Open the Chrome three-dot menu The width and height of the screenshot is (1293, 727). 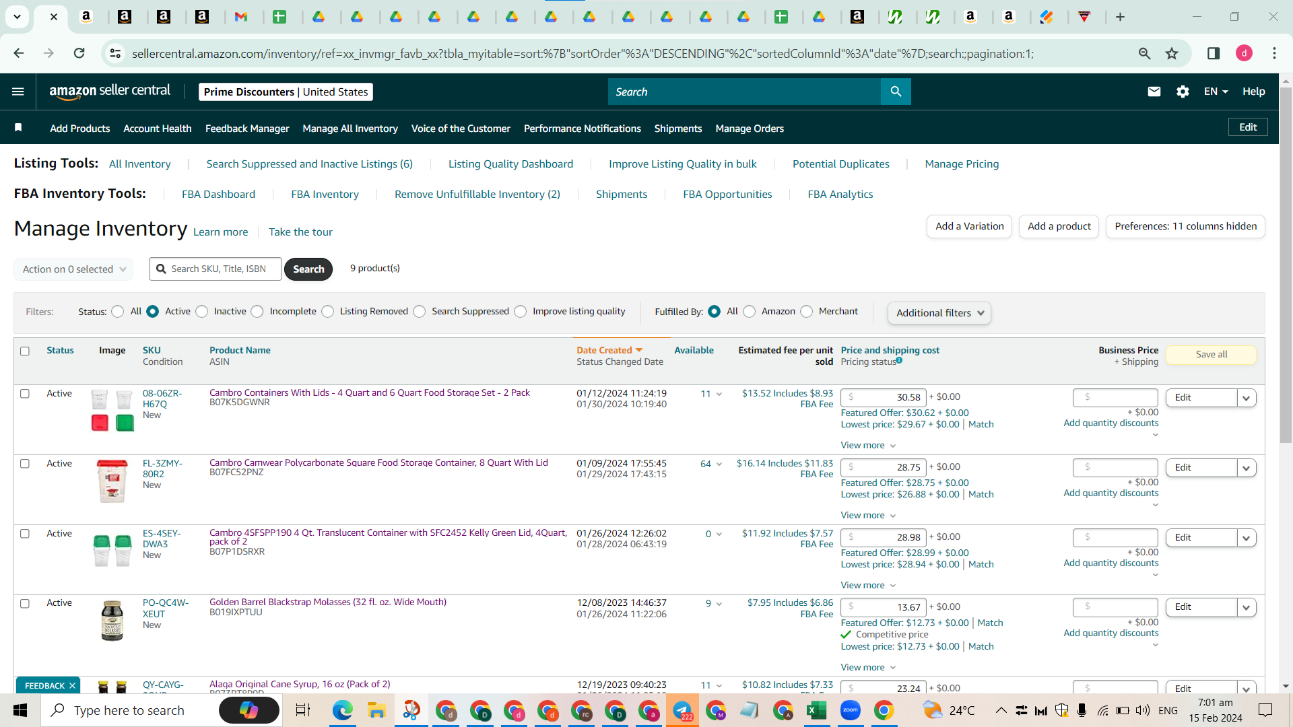[1274, 53]
